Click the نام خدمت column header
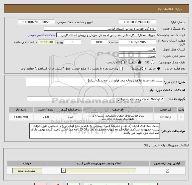Image resolution: width=192 pixels, height=185 pixels. point(118,110)
